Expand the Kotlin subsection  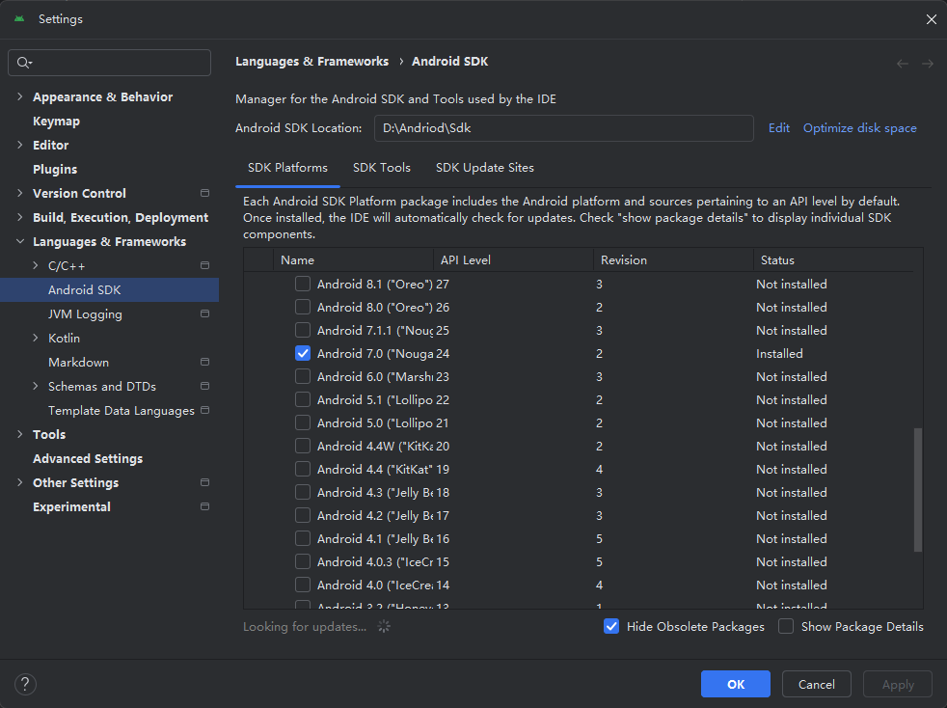tap(35, 339)
